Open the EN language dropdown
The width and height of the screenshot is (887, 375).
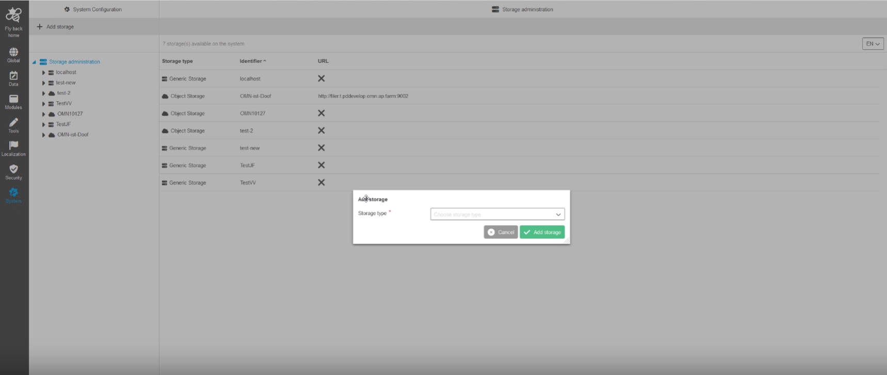point(873,44)
